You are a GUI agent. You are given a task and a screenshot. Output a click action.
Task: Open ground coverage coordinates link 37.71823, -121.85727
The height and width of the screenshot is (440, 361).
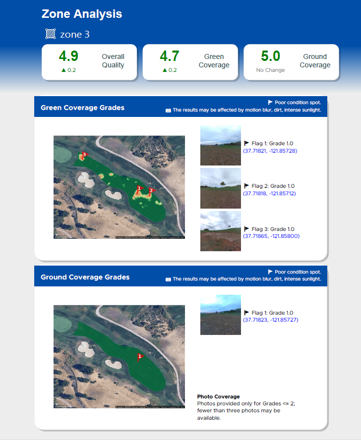point(271,320)
